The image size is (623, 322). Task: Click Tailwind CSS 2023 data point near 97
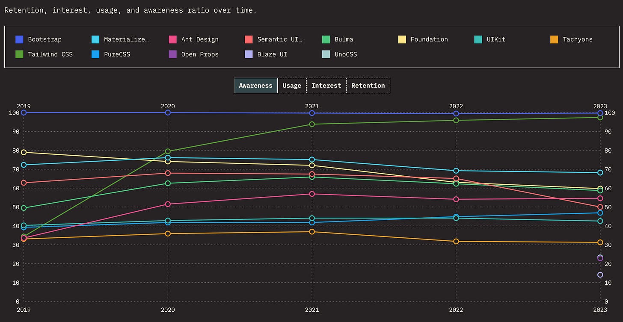coord(600,117)
